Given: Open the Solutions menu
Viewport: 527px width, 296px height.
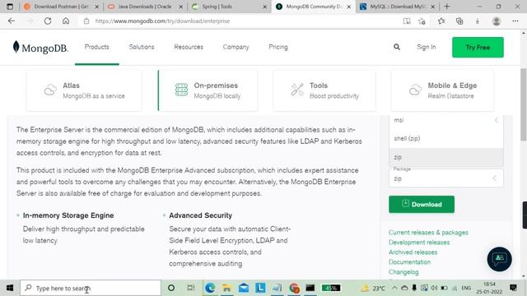Looking at the screenshot, I should click(142, 47).
